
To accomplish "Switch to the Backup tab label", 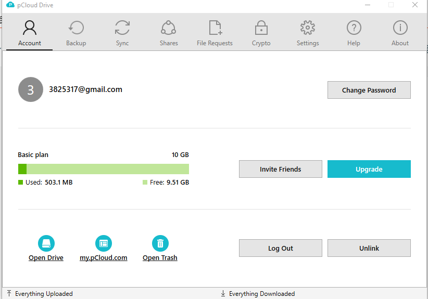I will click(76, 43).
